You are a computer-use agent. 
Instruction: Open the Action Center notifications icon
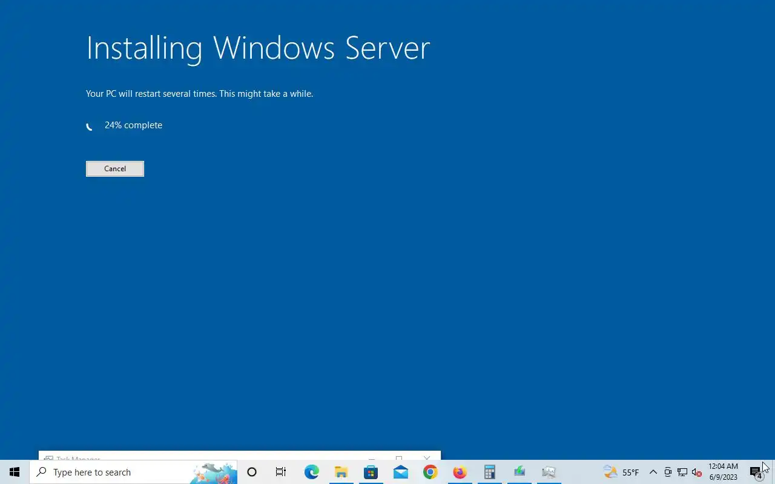click(756, 472)
